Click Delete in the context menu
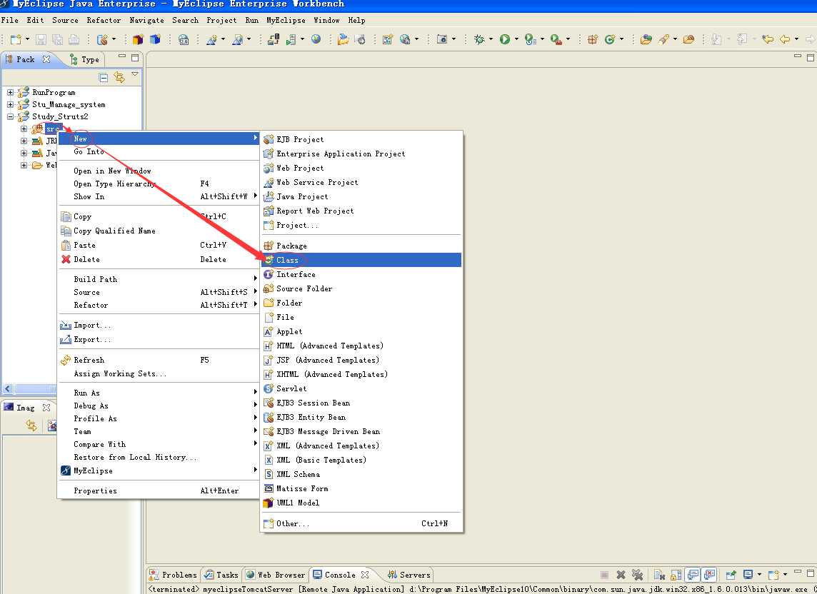817x594 pixels. pyautogui.click(x=159, y=259)
